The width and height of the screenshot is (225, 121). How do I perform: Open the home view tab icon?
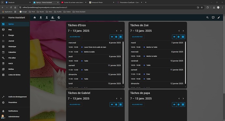coord(35,18)
